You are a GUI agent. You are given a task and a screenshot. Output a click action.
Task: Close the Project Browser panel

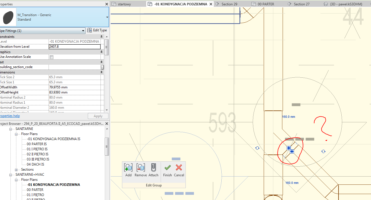coord(106,124)
